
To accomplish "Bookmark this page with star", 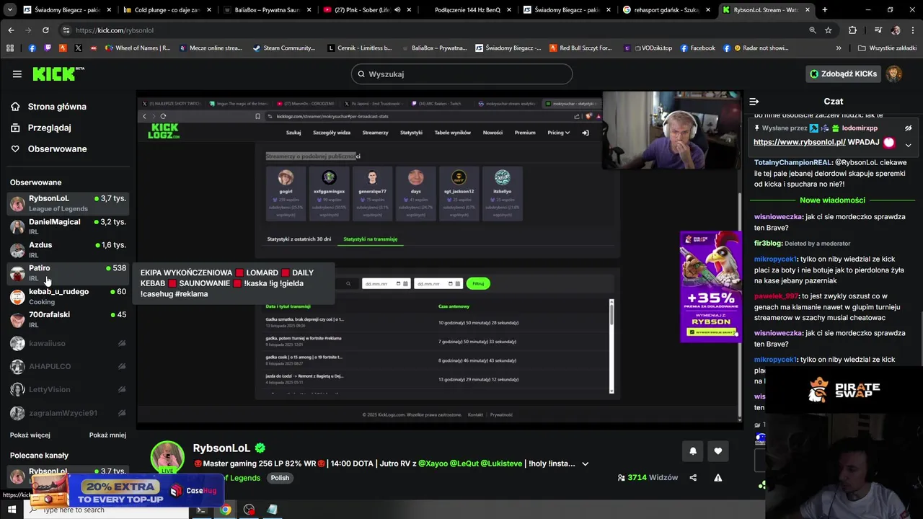I will [829, 30].
